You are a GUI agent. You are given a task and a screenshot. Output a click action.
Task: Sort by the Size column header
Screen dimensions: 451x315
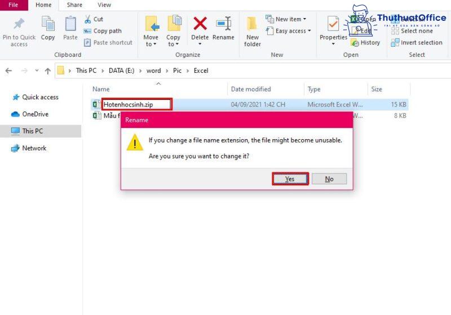[377, 89]
